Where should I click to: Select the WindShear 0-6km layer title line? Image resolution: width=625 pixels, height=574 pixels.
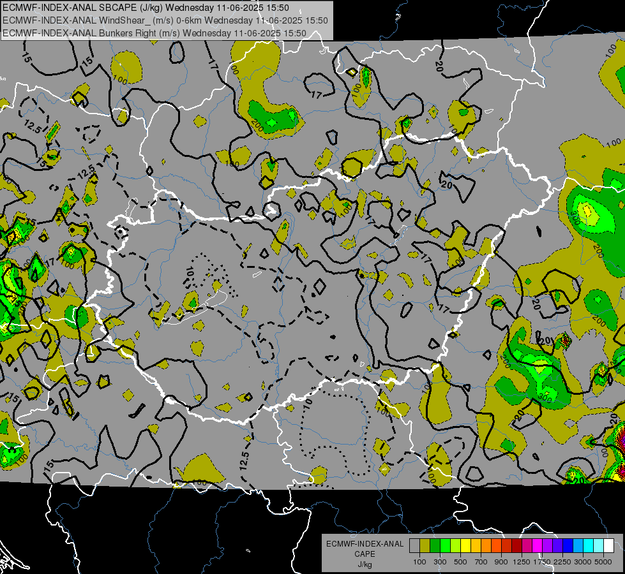click(x=165, y=20)
